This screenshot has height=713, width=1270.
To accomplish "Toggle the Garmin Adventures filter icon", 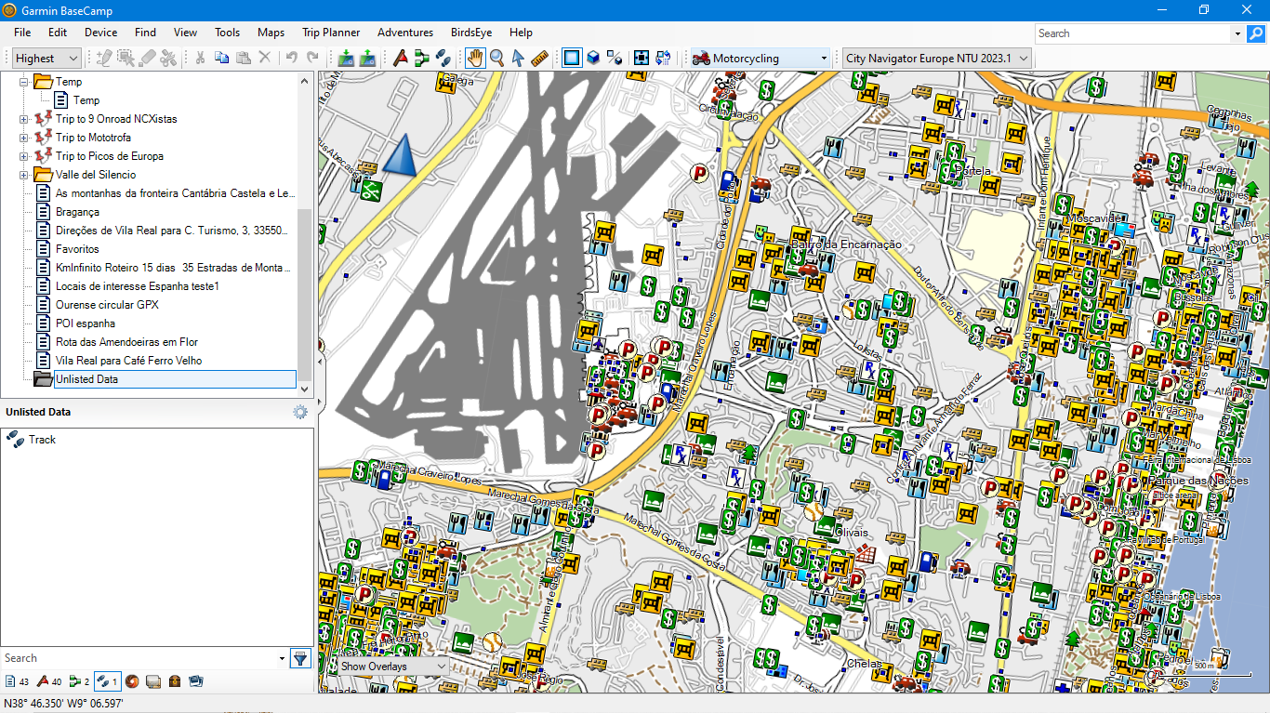I will click(132, 681).
